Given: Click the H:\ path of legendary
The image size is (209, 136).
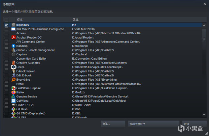Looking at the screenshot, I should click(x=74, y=25).
